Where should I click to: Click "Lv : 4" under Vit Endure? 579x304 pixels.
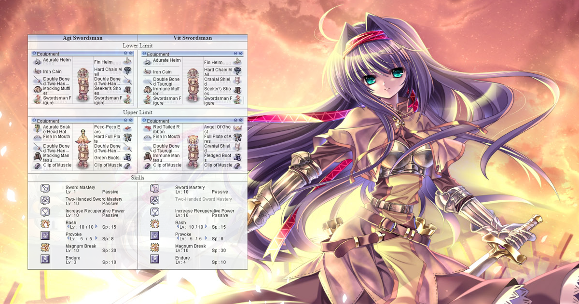click(181, 262)
